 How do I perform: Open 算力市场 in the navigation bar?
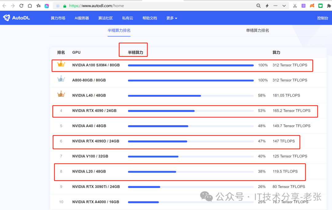[58, 18]
